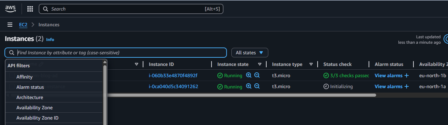448x125 pixels.
Task: Click the Alarm status column header
Action: pyautogui.click(x=389, y=64)
